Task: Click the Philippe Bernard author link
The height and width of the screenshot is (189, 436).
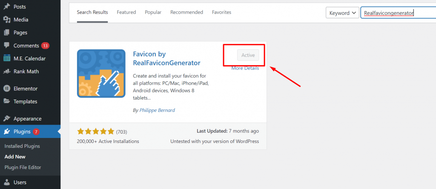Action: pos(157,110)
